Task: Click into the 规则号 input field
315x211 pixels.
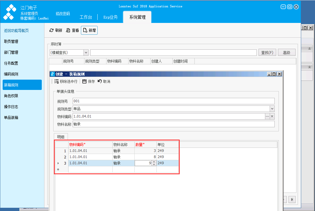Action: (x=174, y=101)
